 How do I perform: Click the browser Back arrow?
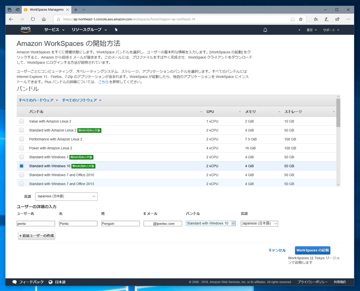[x=11, y=19]
